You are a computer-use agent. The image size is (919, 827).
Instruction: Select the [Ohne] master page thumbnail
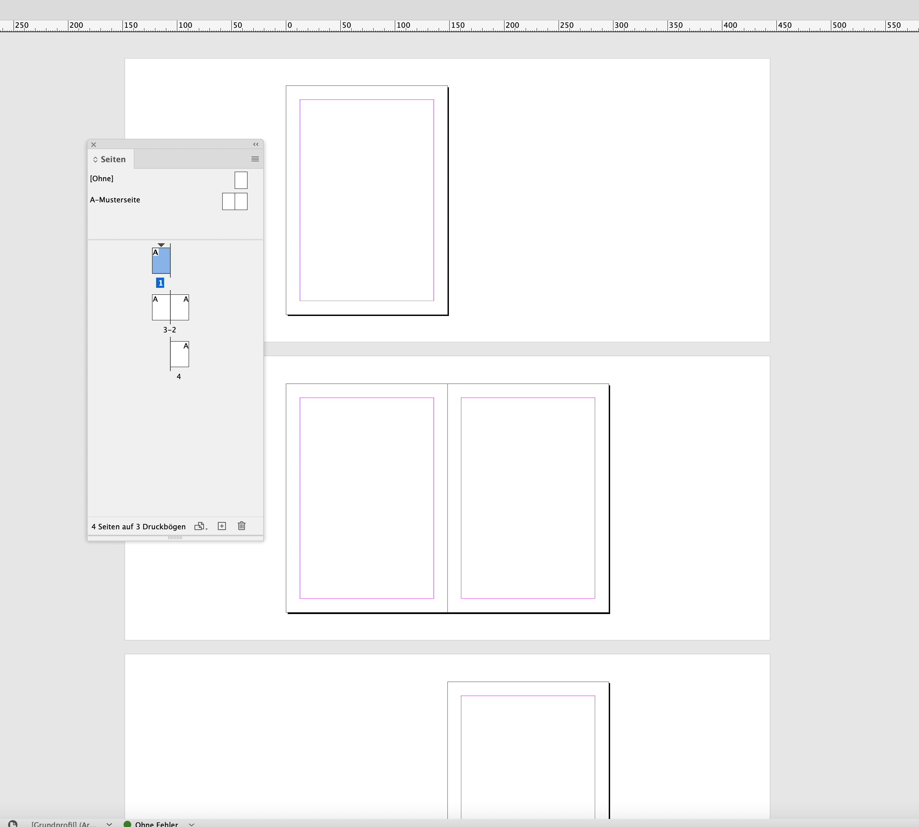coord(240,179)
